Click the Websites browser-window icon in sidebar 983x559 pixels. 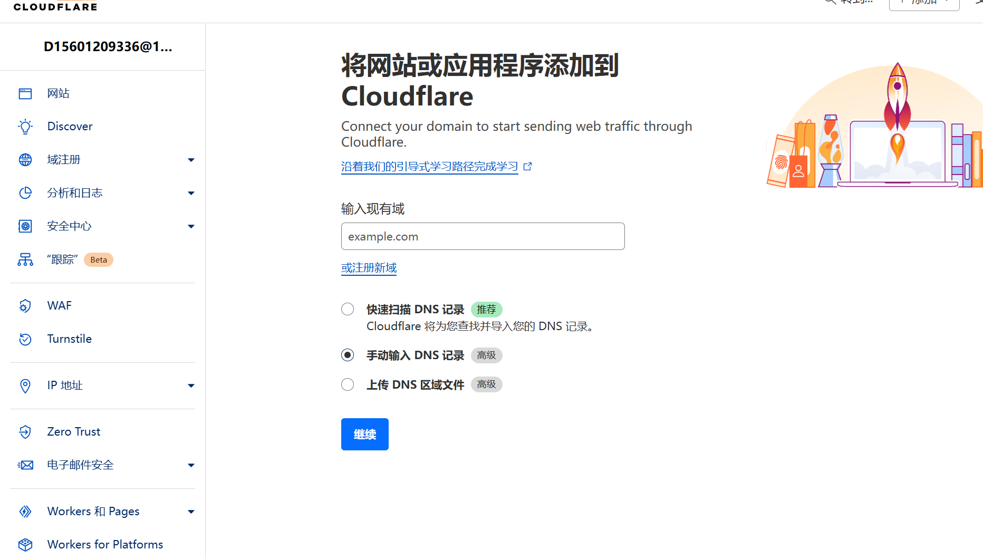click(25, 94)
